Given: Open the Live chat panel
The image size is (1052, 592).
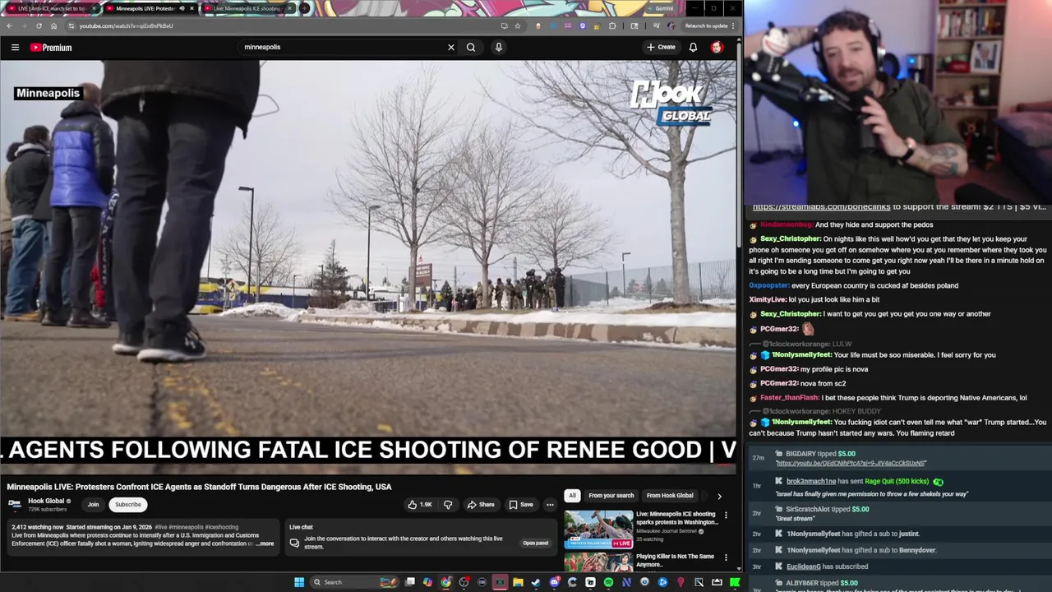Looking at the screenshot, I should tap(535, 543).
